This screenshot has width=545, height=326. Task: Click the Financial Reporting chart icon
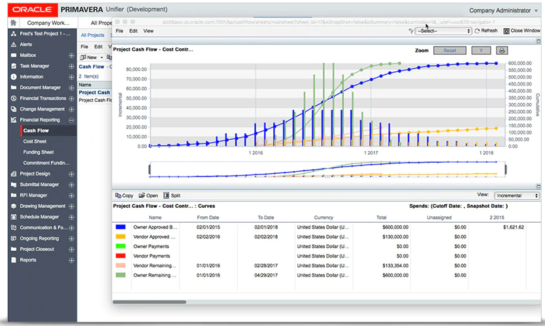point(14,120)
